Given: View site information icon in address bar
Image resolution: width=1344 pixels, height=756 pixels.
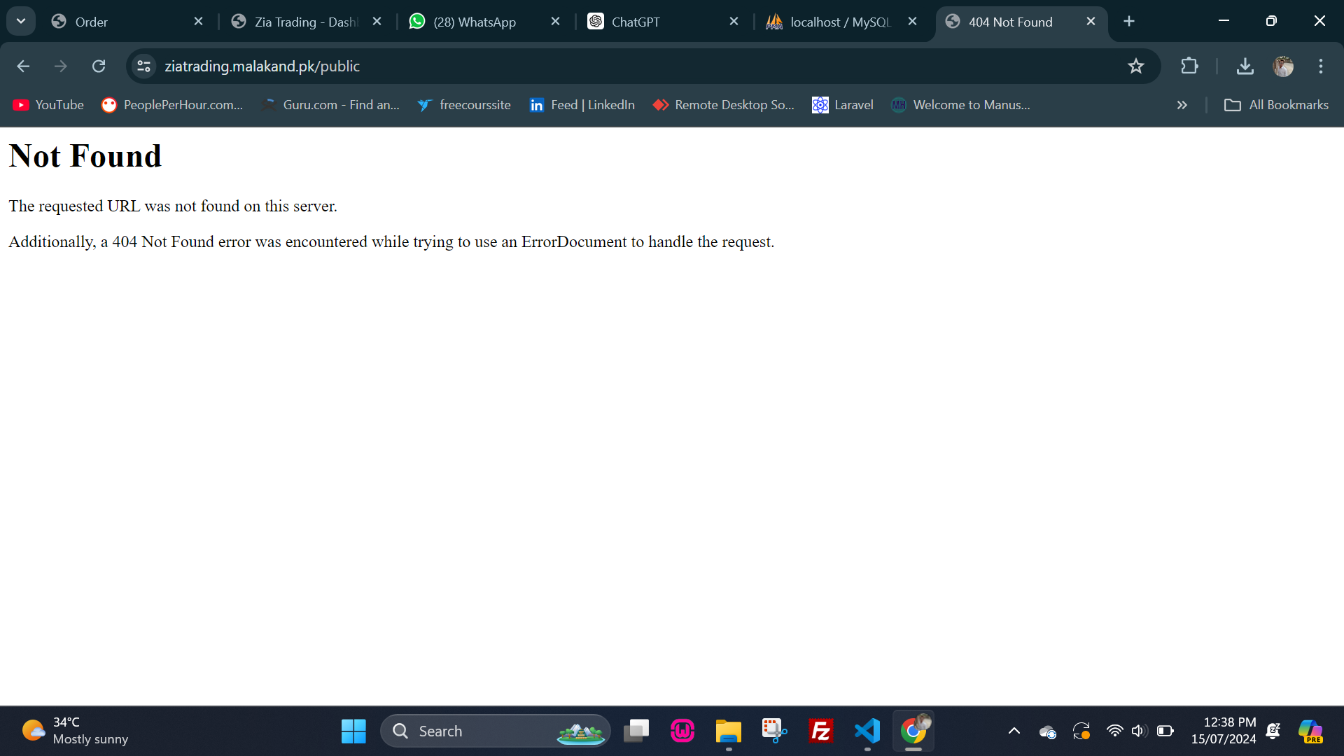Looking at the screenshot, I should [x=144, y=66].
